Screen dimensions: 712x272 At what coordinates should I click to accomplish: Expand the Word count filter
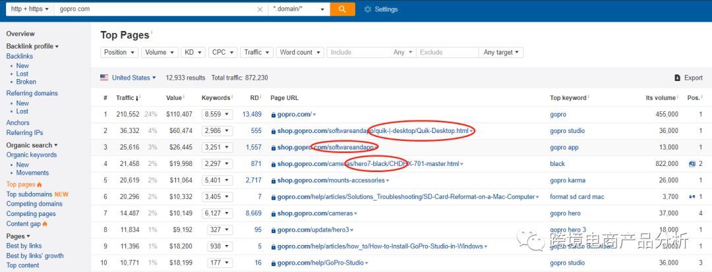[299, 52]
